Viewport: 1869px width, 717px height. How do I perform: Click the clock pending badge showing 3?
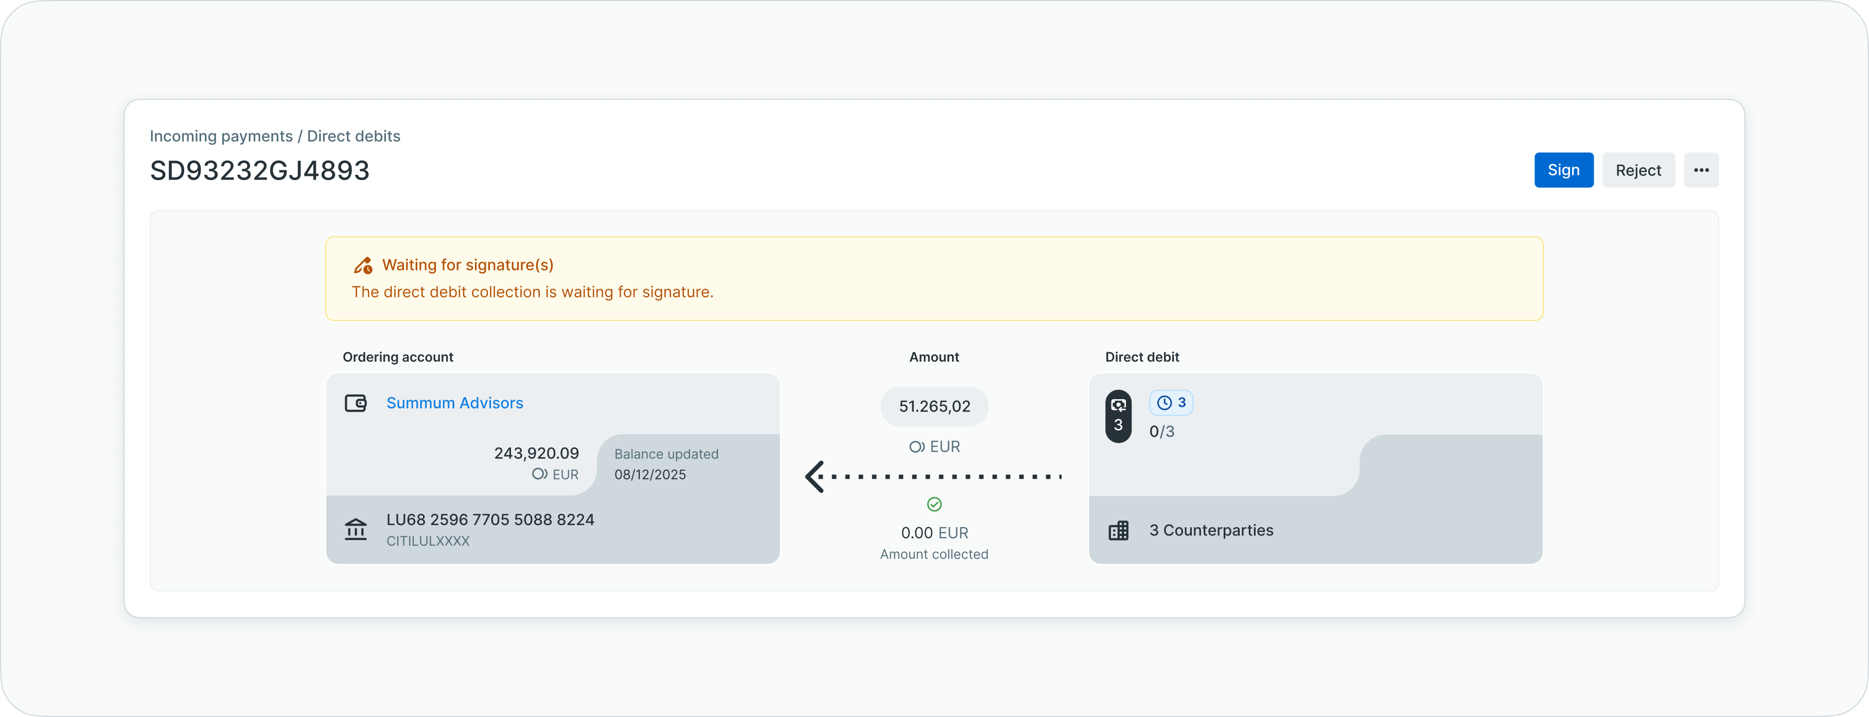point(1170,403)
